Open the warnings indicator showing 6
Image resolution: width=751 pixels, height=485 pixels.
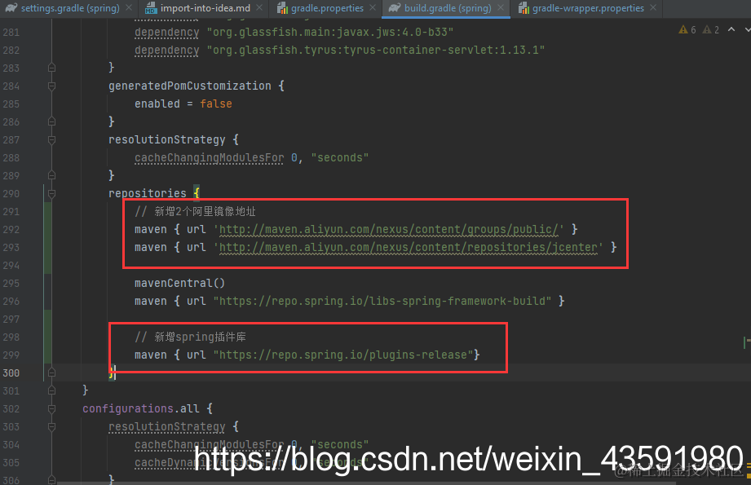click(687, 29)
